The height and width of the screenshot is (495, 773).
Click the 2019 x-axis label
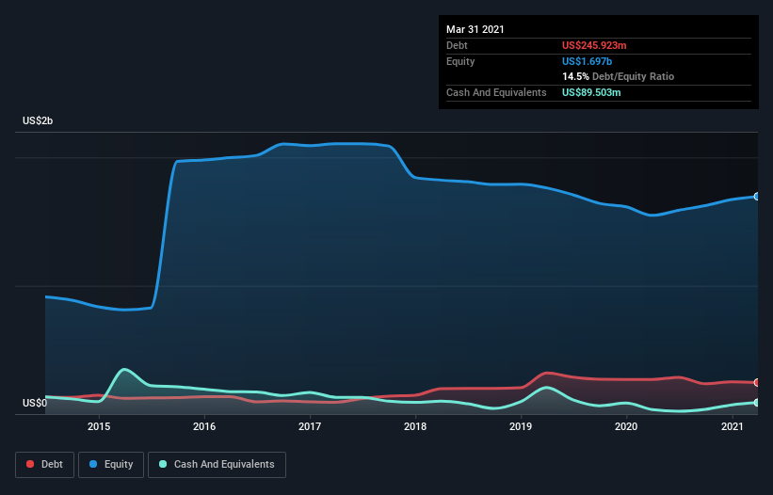(x=521, y=426)
